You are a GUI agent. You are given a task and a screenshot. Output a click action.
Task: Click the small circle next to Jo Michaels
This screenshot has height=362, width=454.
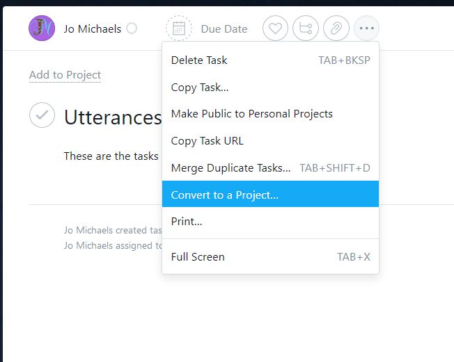click(x=132, y=28)
